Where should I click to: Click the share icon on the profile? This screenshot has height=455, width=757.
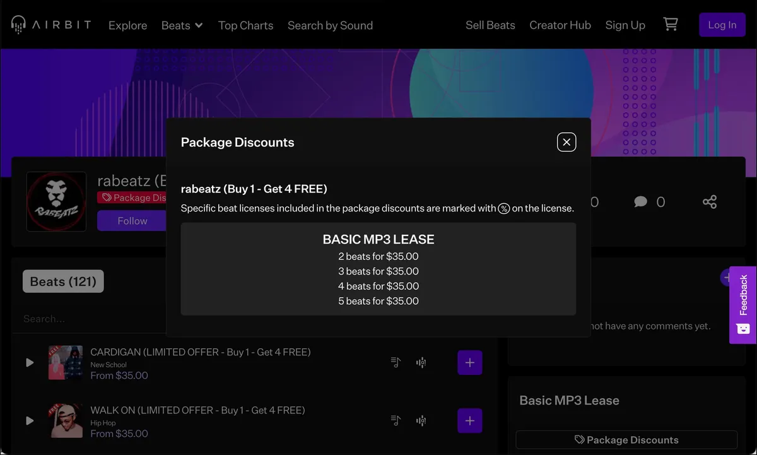[x=710, y=202]
